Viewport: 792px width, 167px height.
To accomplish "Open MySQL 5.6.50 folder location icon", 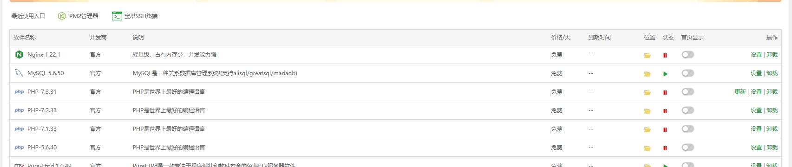I will click(647, 74).
